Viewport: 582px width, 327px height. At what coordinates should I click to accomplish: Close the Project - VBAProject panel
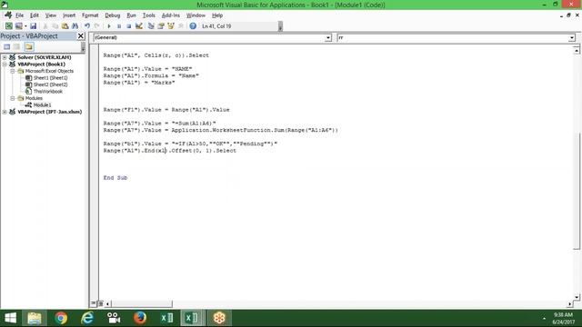pos(81,36)
